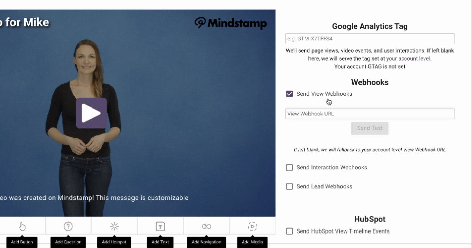Uncheck Send View Webhooks
Viewport: 472px width, 248px height.
pyautogui.click(x=289, y=94)
